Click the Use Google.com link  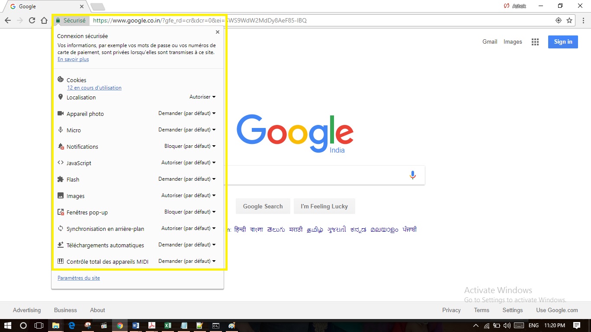pos(557,310)
